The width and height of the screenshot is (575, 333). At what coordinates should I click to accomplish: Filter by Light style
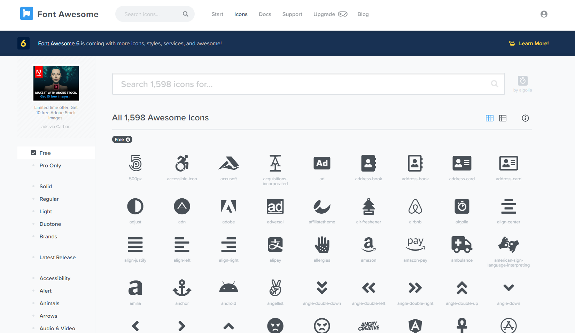point(46,212)
